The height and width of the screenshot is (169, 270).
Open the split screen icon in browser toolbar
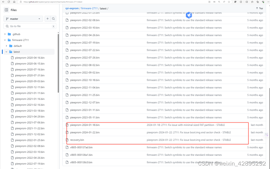pyautogui.click(x=247, y=2)
